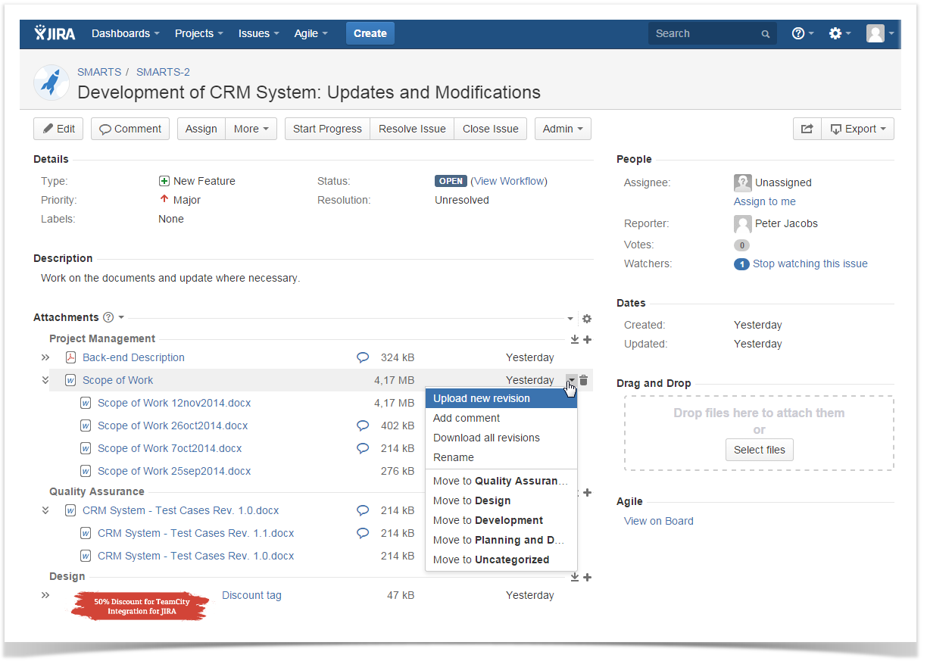Click the share issue icon button
The image size is (927, 664).
(807, 129)
